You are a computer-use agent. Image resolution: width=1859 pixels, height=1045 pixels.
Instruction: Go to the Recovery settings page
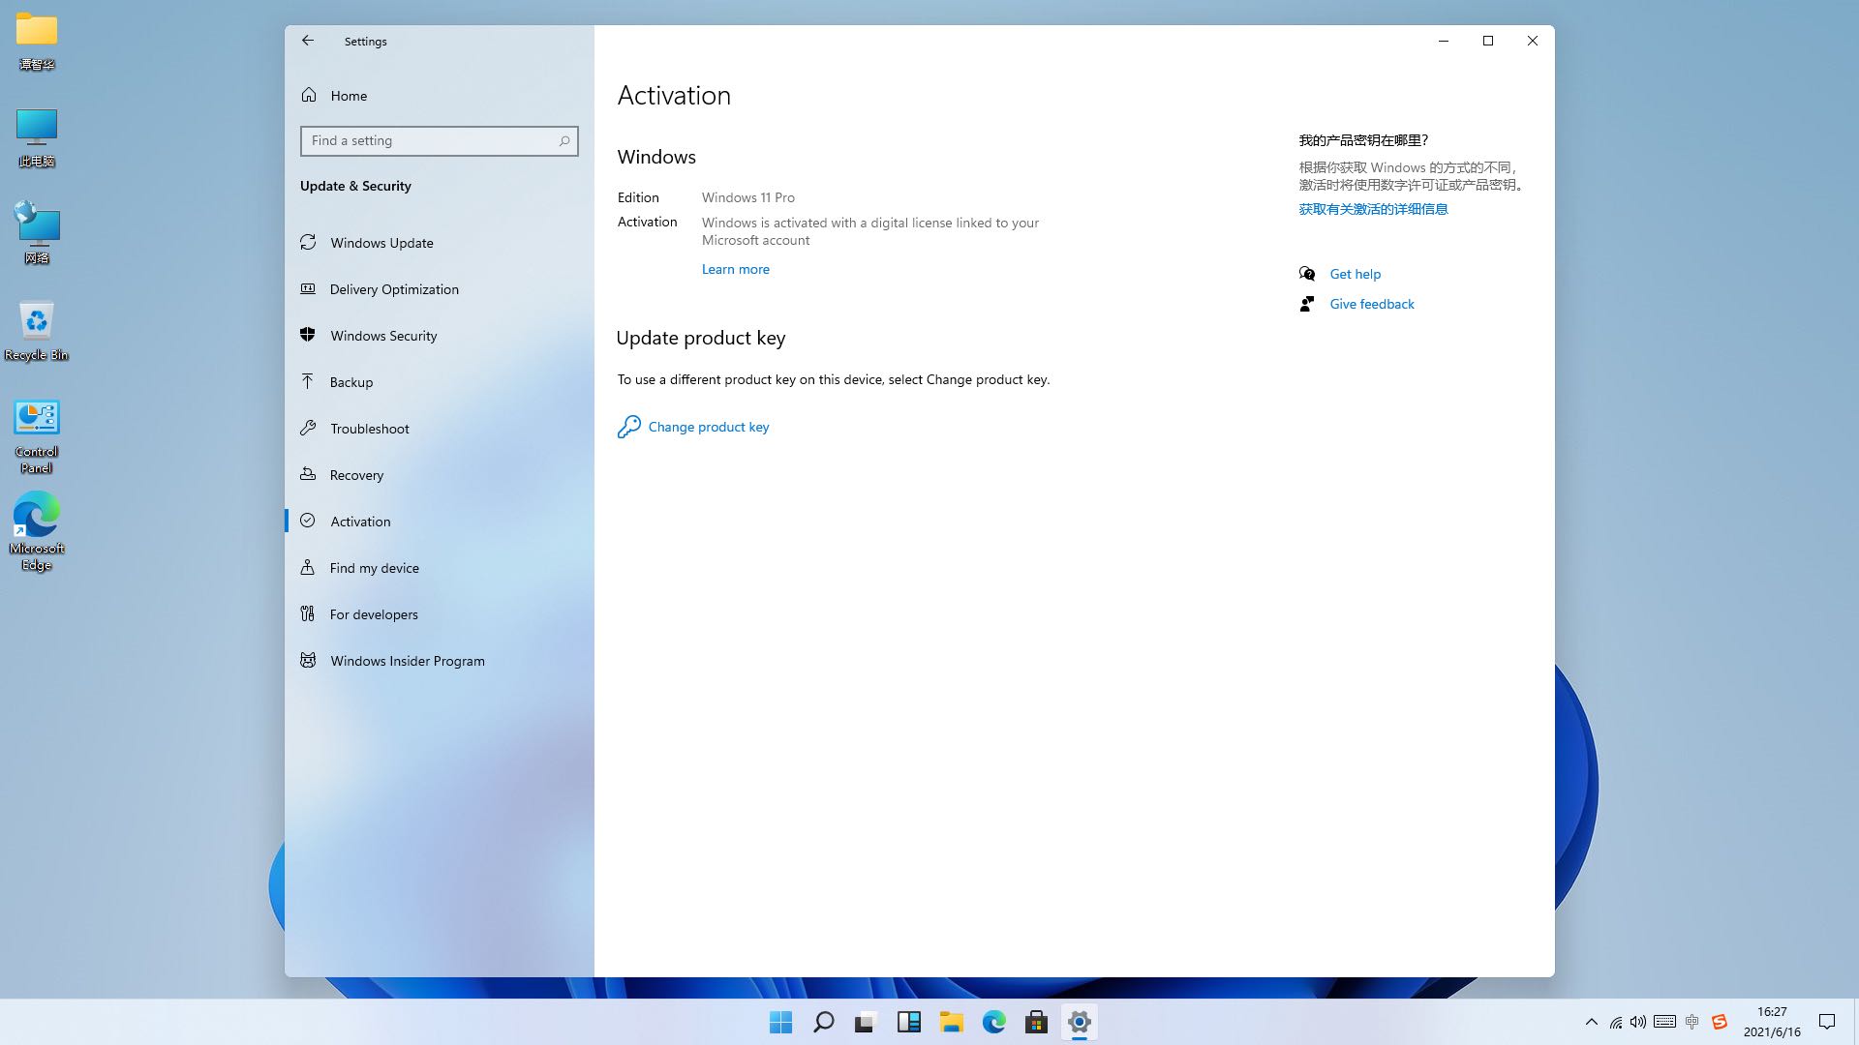point(356,475)
